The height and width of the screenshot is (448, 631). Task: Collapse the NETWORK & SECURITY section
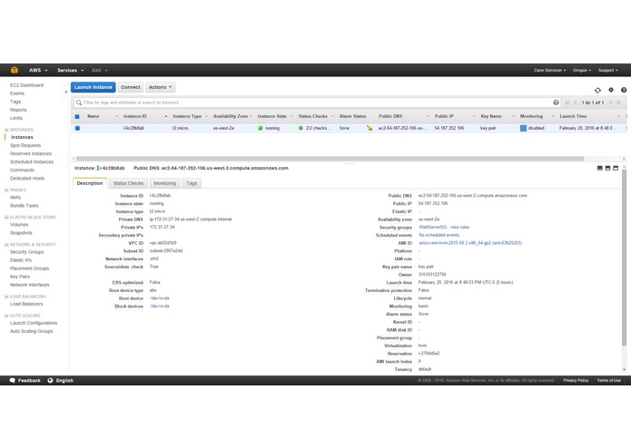point(6,244)
